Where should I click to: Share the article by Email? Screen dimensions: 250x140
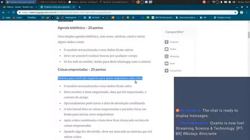pyautogui.click(x=170, y=63)
